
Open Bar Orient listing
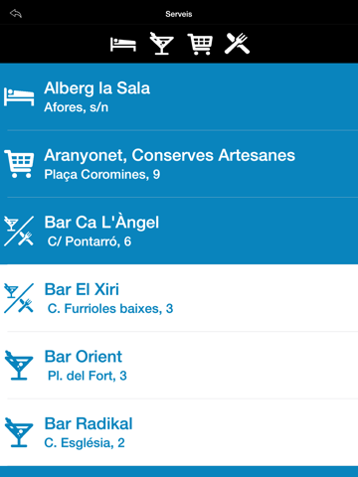click(x=179, y=365)
